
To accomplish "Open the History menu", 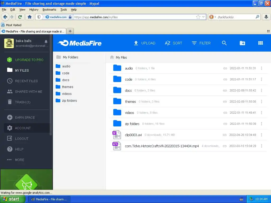I will pyautogui.click(x=34, y=10).
